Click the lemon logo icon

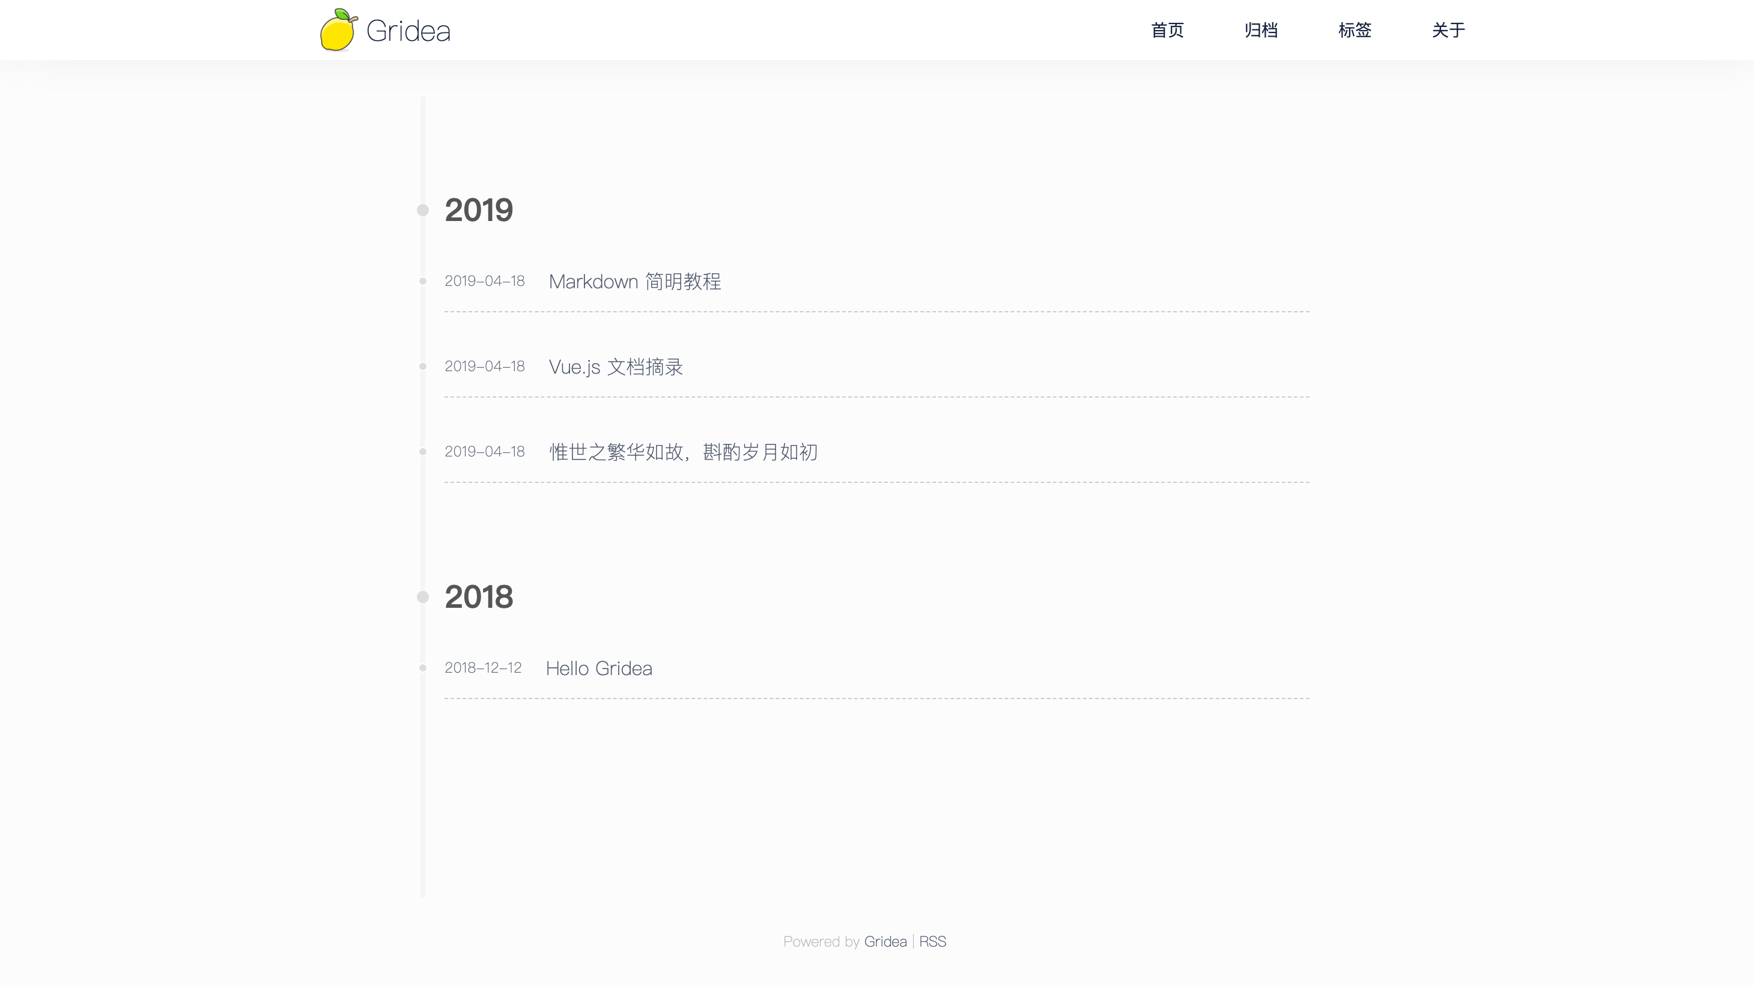(x=338, y=30)
